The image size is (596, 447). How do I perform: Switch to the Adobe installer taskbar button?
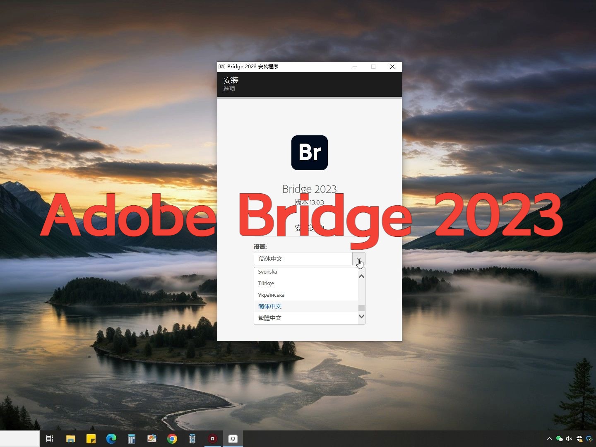coord(233,439)
